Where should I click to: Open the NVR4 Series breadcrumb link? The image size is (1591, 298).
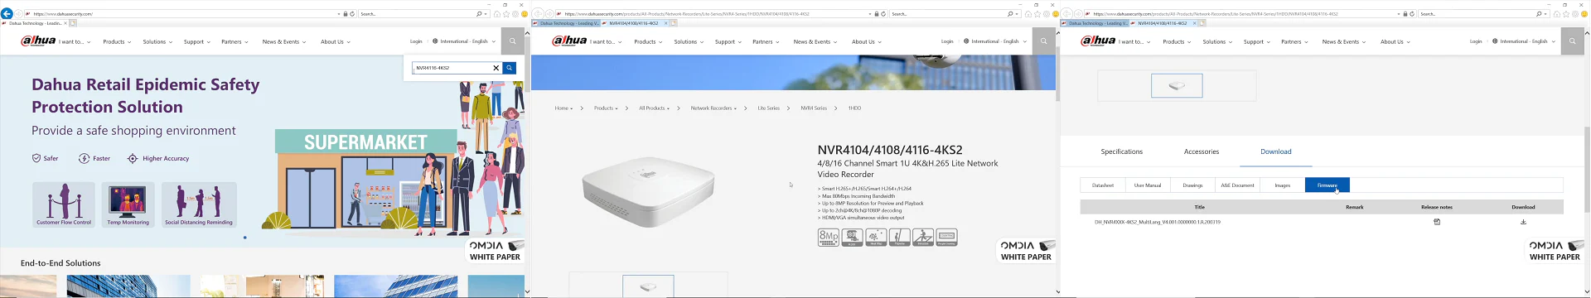point(814,108)
